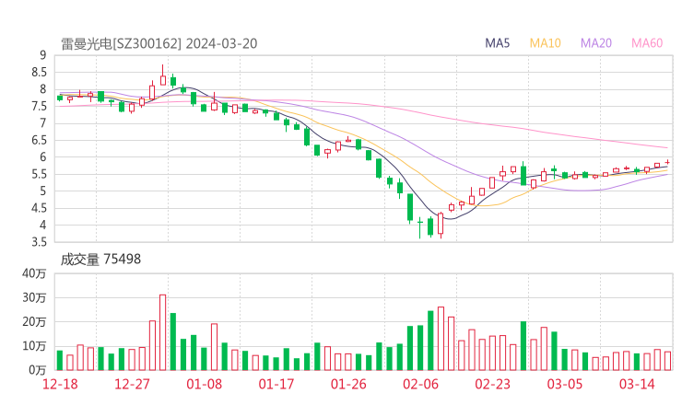
Task: Click the 01-08 date axis label
Action: click(x=205, y=384)
